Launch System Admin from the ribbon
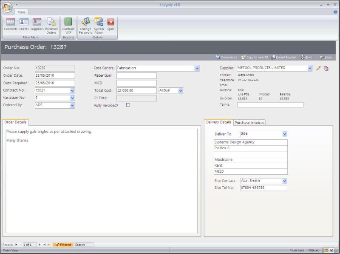This screenshot has width=340, height=254. click(99, 25)
